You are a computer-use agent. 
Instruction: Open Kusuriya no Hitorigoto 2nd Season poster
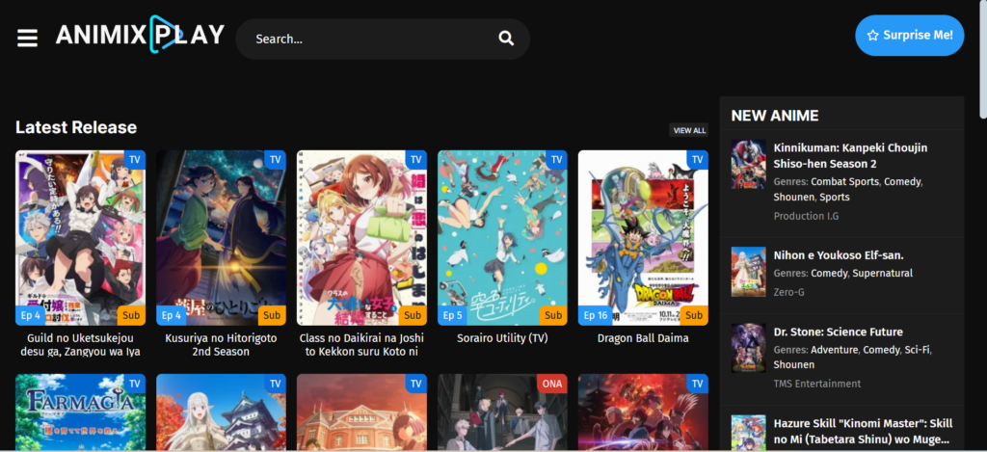point(221,237)
